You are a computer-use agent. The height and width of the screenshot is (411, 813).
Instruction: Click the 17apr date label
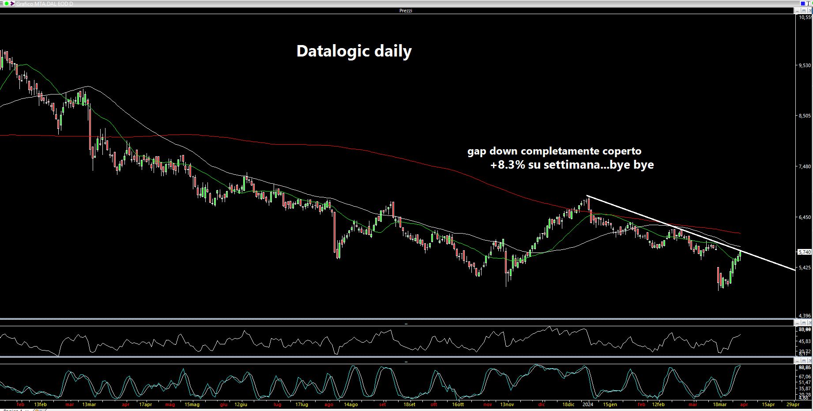click(145, 404)
